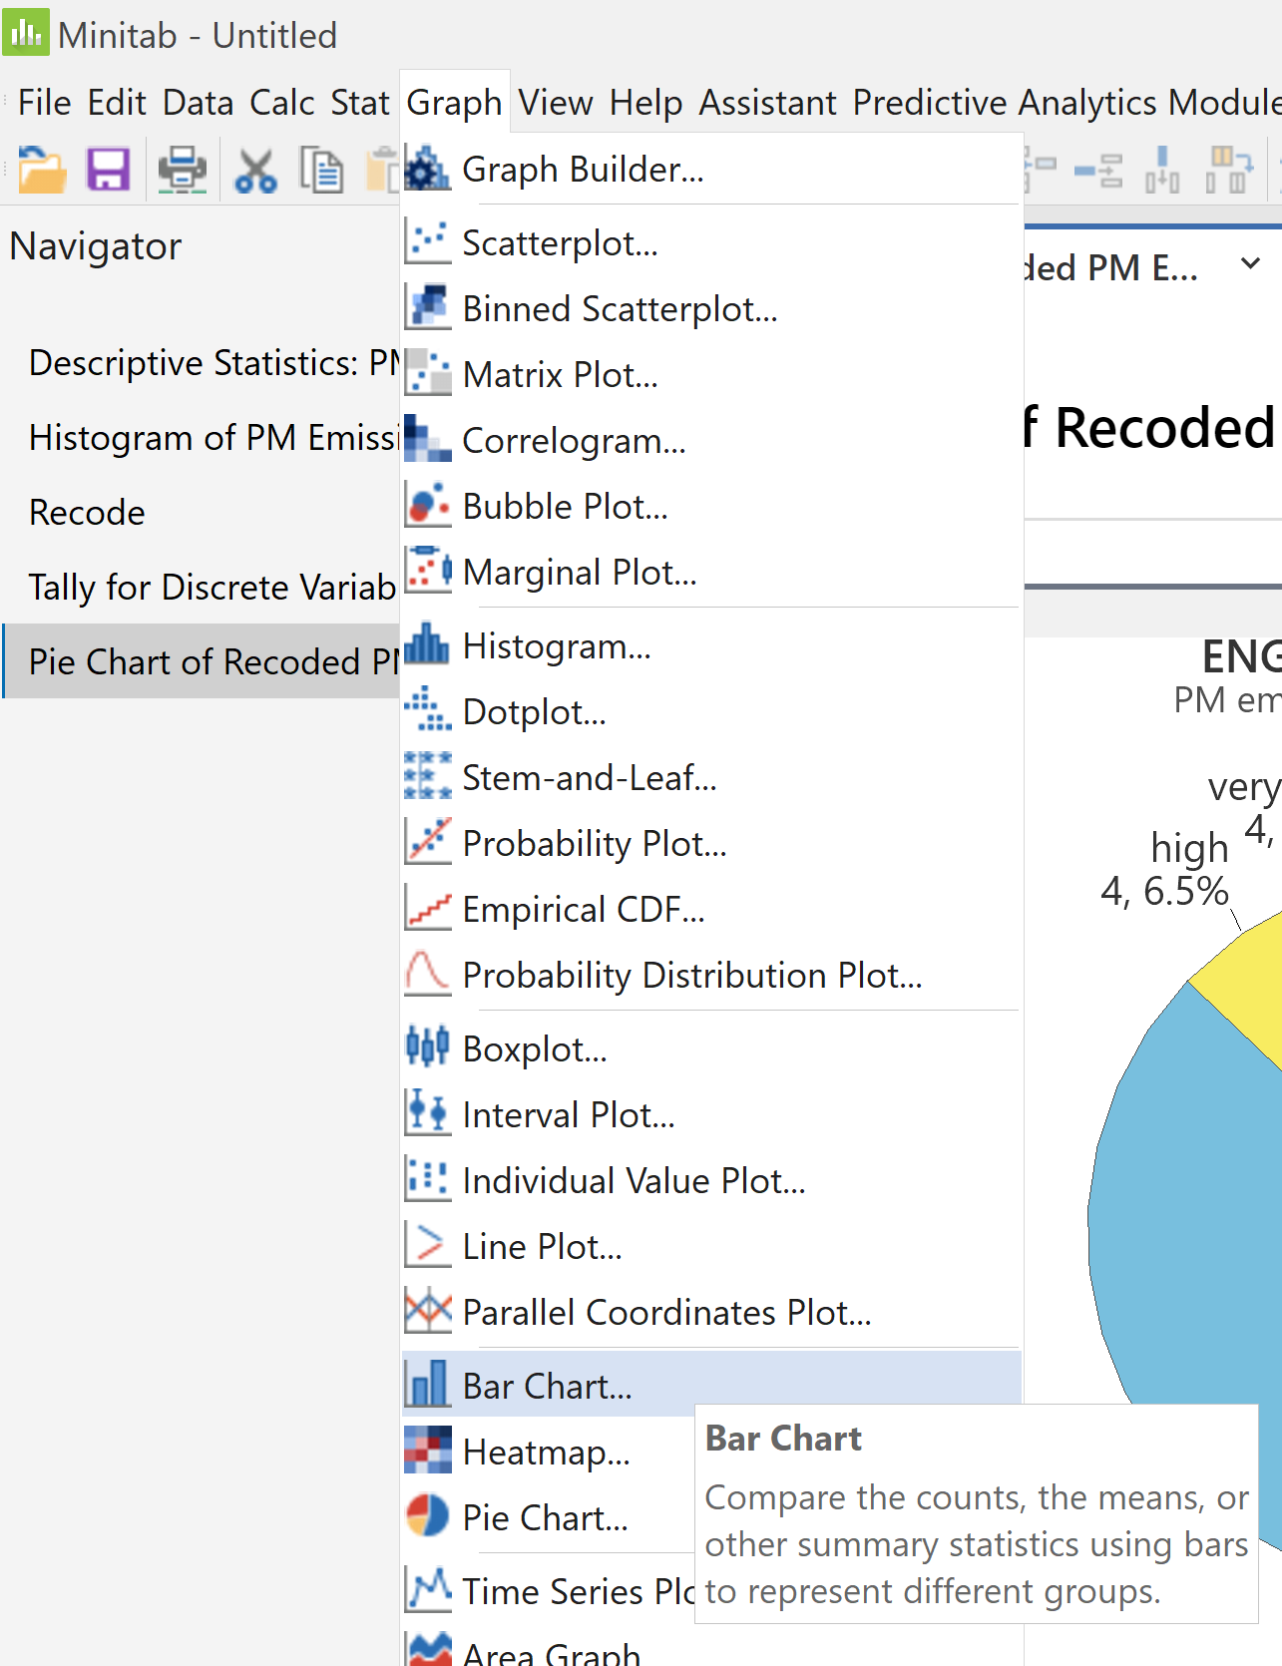The height and width of the screenshot is (1666, 1282).
Task: Open the Edit menu
Action: click(x=117, y=103)
